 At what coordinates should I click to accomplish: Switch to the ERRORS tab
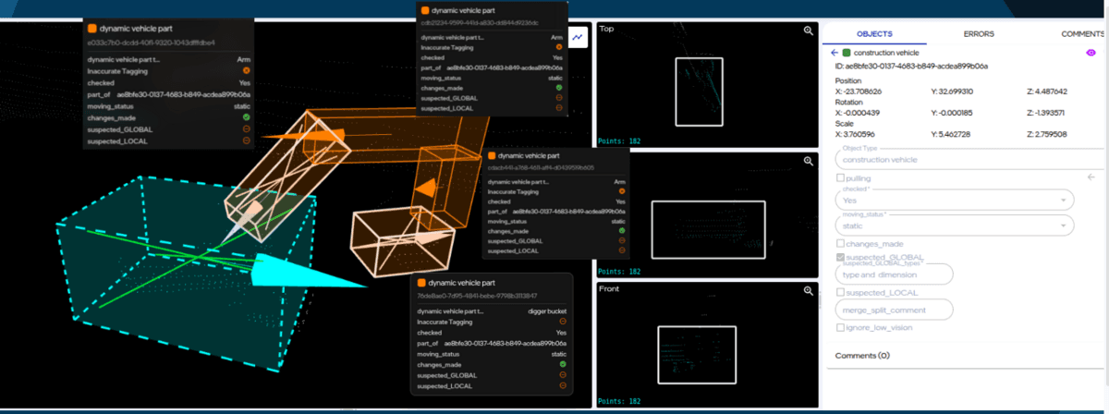click(979, 33)
